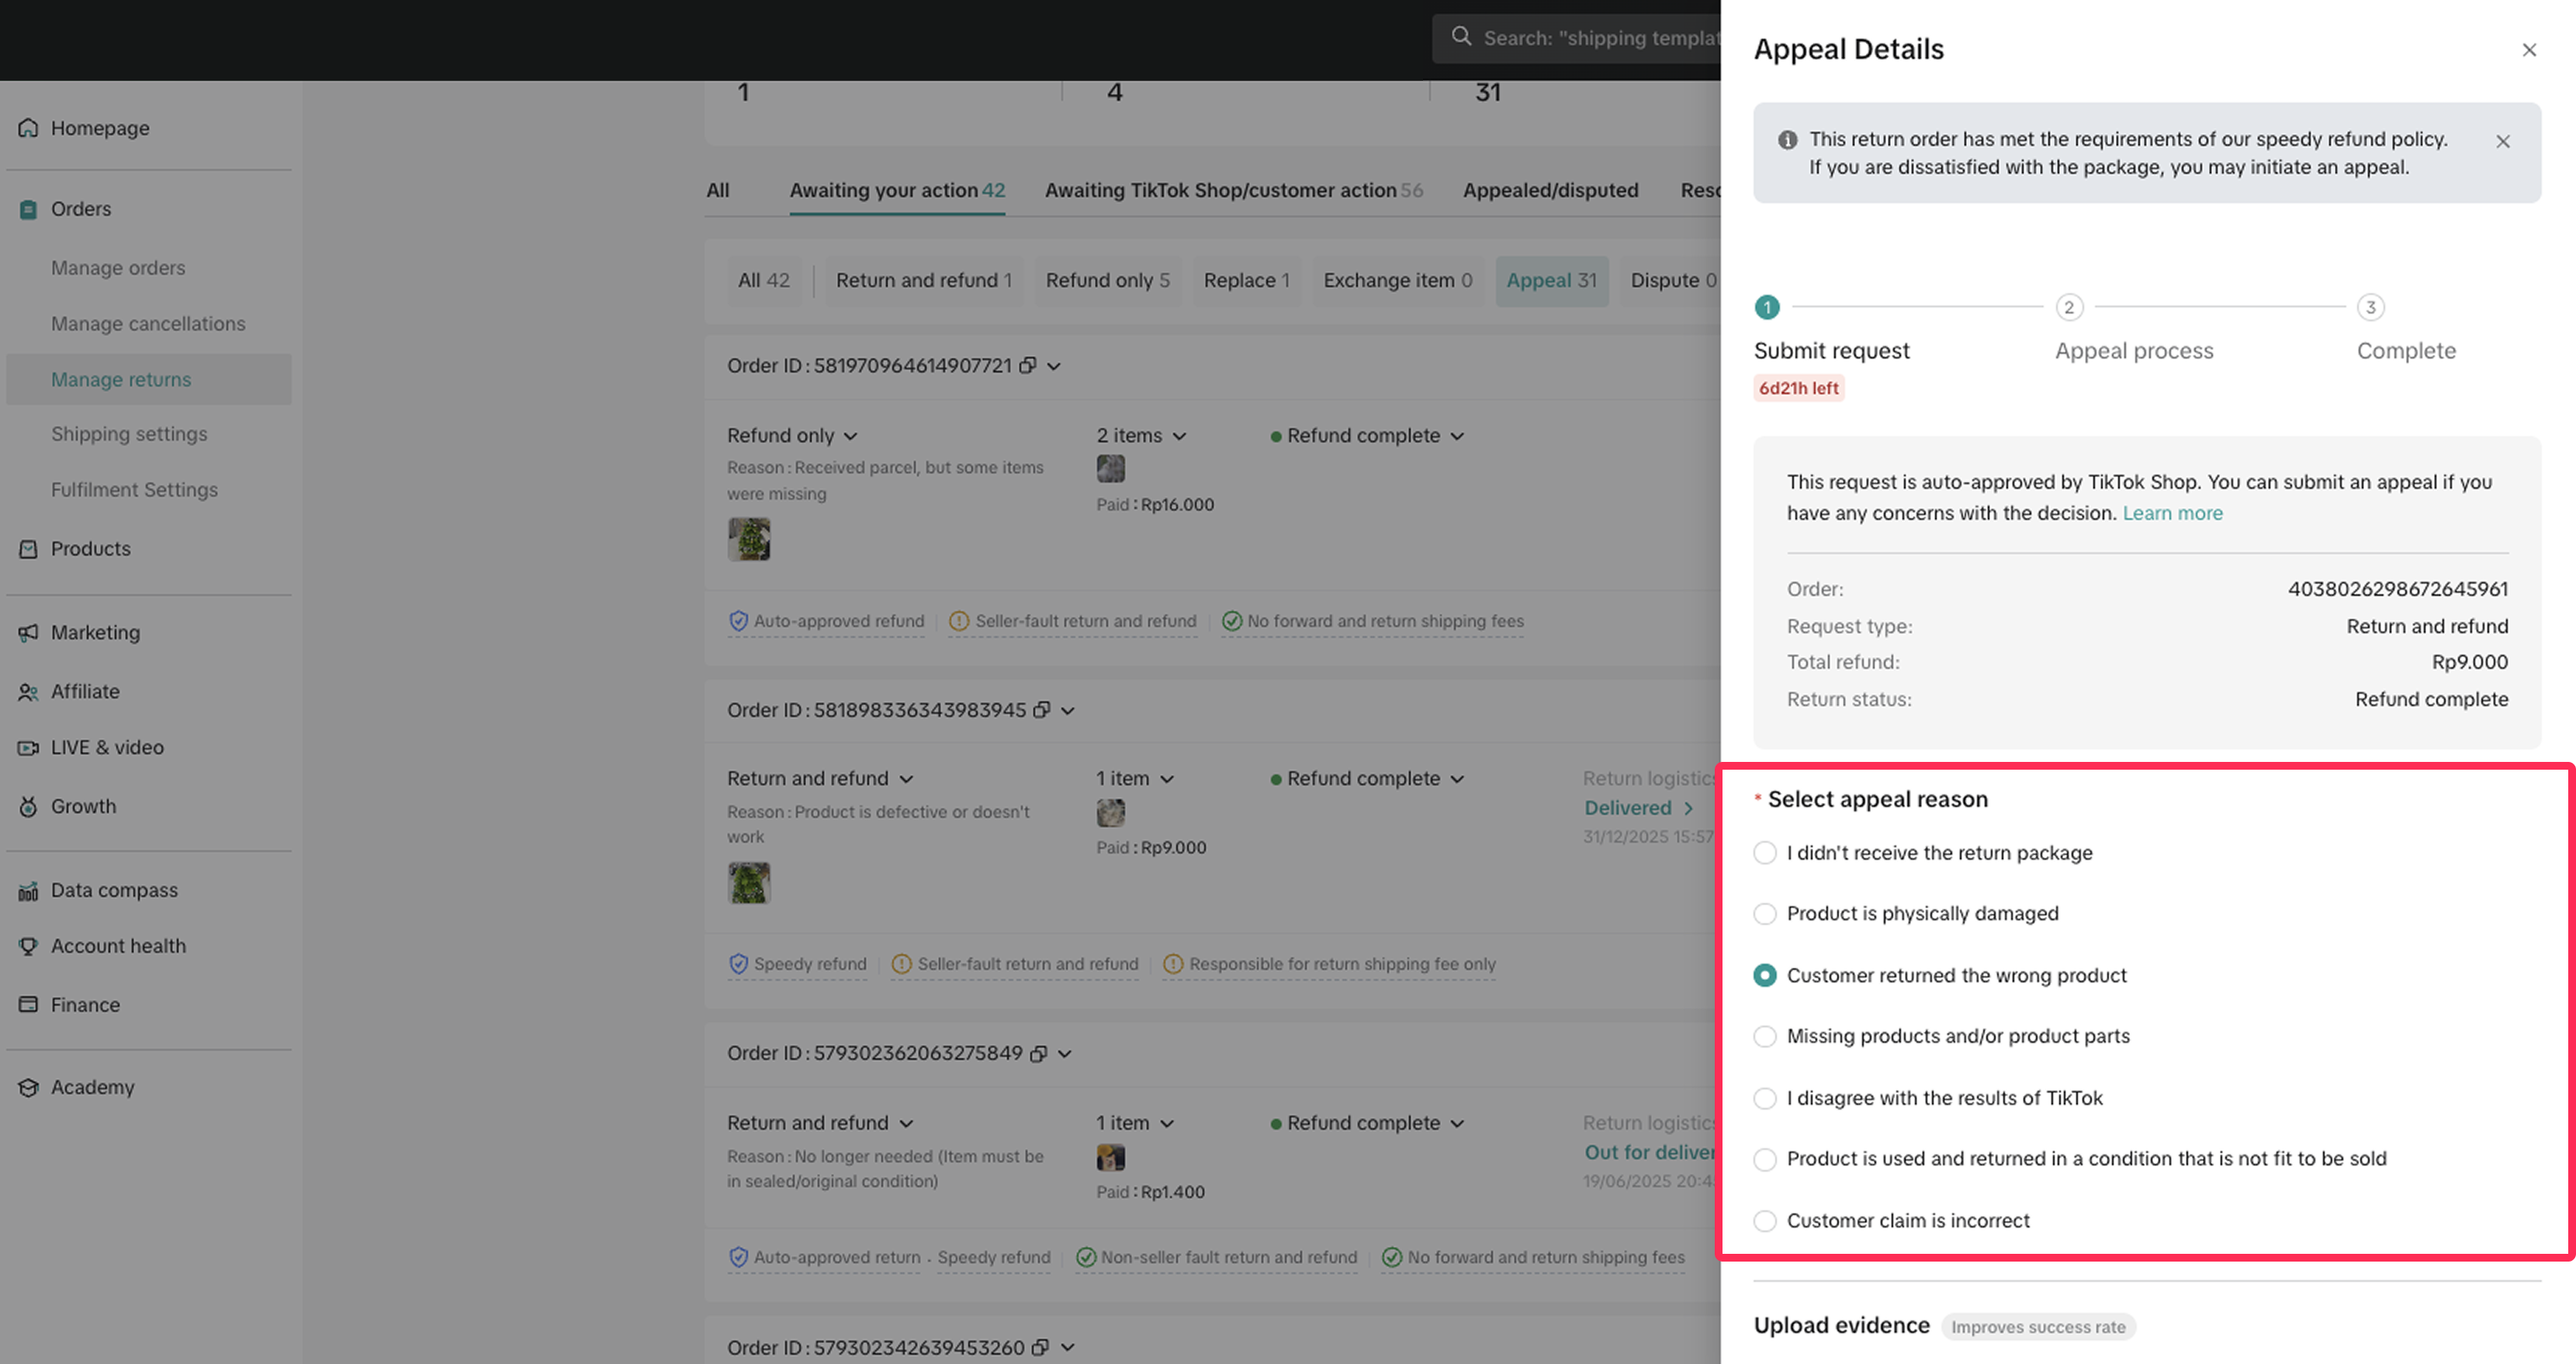Expand Order ID 581898336343983945 chevron
The width and height of the screenshot is (2576, 1364).
[1068, 710]
